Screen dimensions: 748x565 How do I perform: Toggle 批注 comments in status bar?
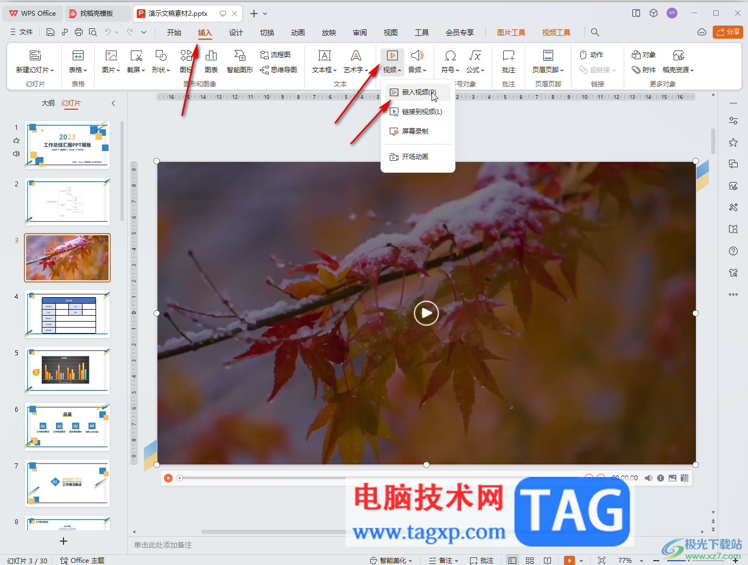coord(481,560)
